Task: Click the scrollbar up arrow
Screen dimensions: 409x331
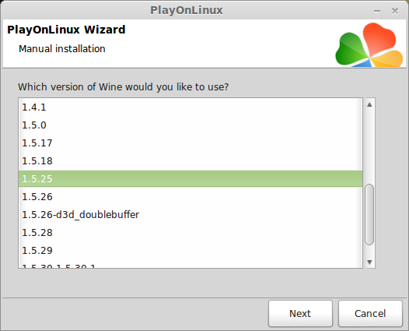Action: 369,105
